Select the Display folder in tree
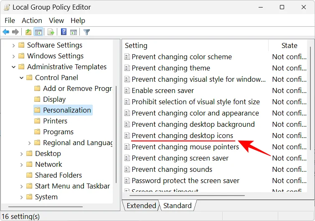 [x=54, y=100]
